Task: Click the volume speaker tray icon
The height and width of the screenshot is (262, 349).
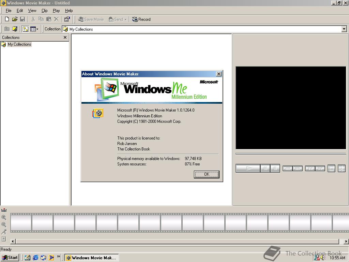Action: (323, 258)
